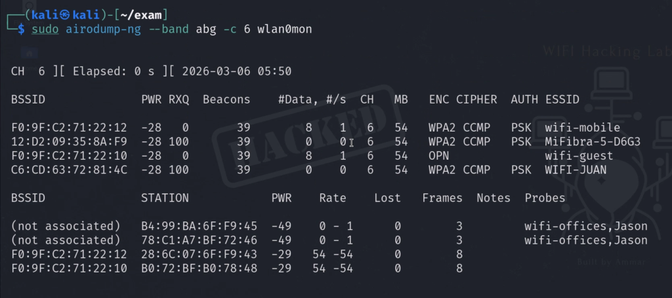Select the MiFibra-5-D6G3 network name
Screen dimensions: 672x298
pyautogui.click(x=592, y=141)
